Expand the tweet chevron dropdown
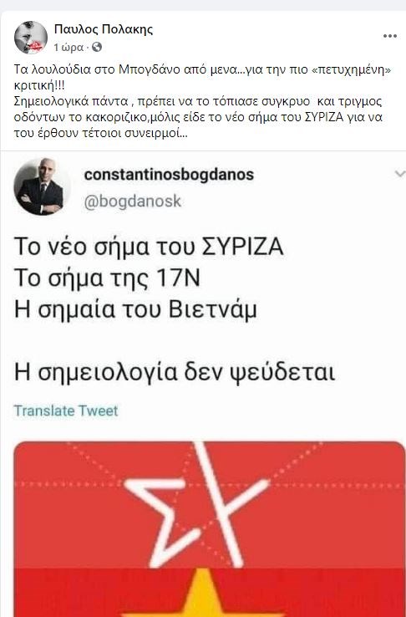The height and width of the screenshot is (617, 406). [x=399, y=174]
